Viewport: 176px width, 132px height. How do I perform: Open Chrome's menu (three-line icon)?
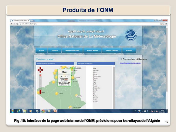coord(166,24)
